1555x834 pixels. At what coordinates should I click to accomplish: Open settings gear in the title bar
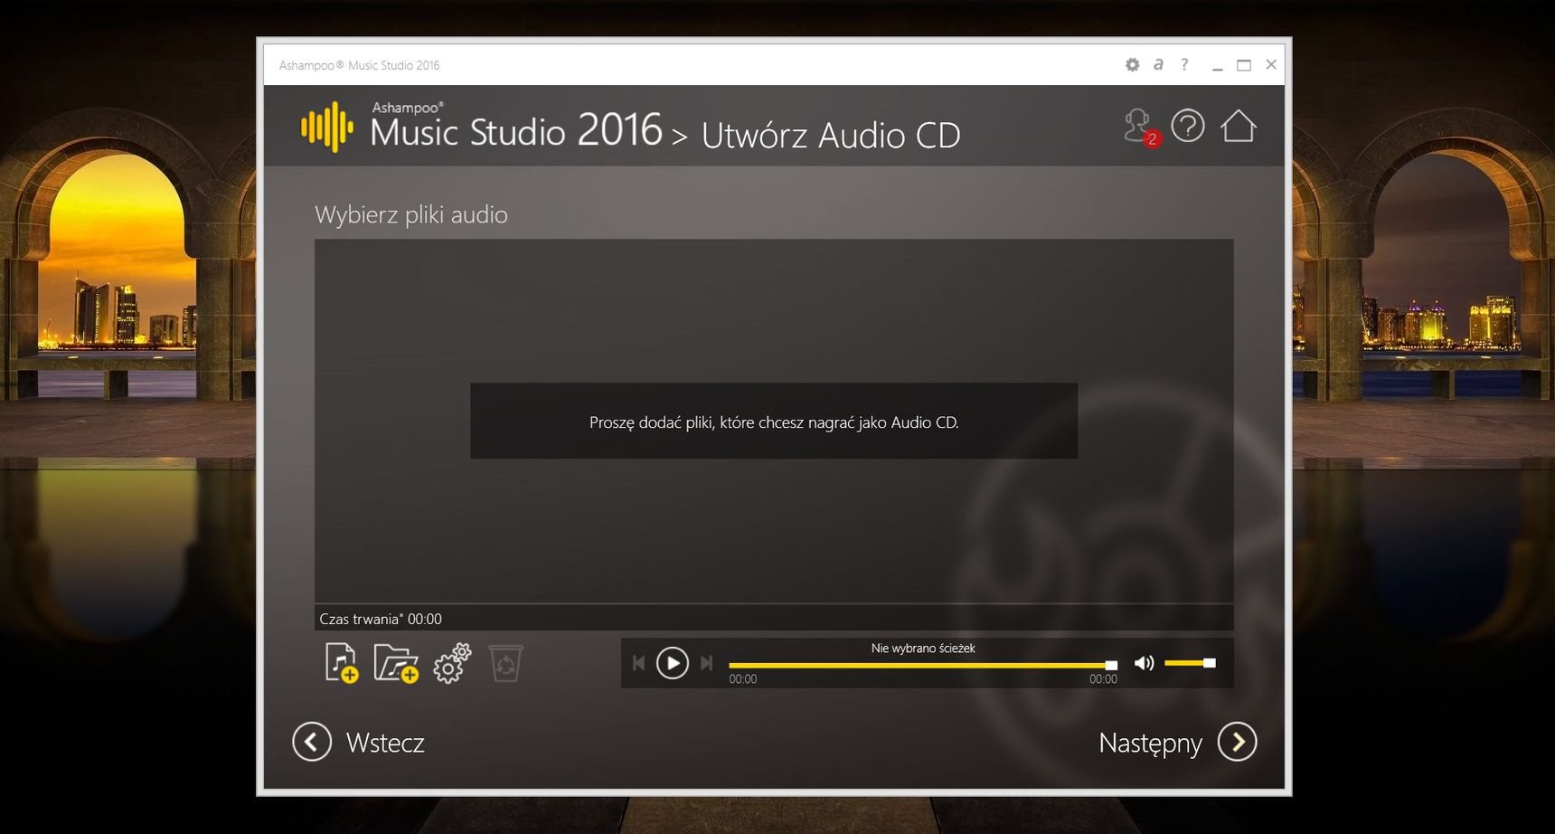(x=1132, y=64)
